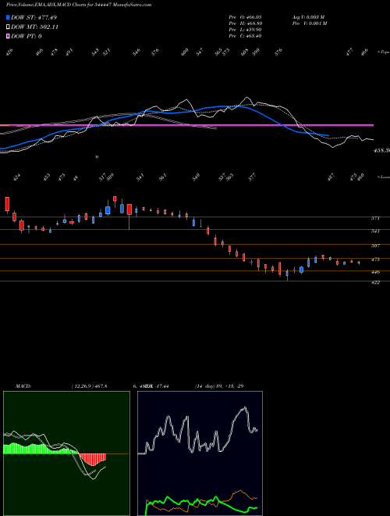Click the 458.30 EMA end value
This screenshot has width=390, height=516.
coord(381,150)
